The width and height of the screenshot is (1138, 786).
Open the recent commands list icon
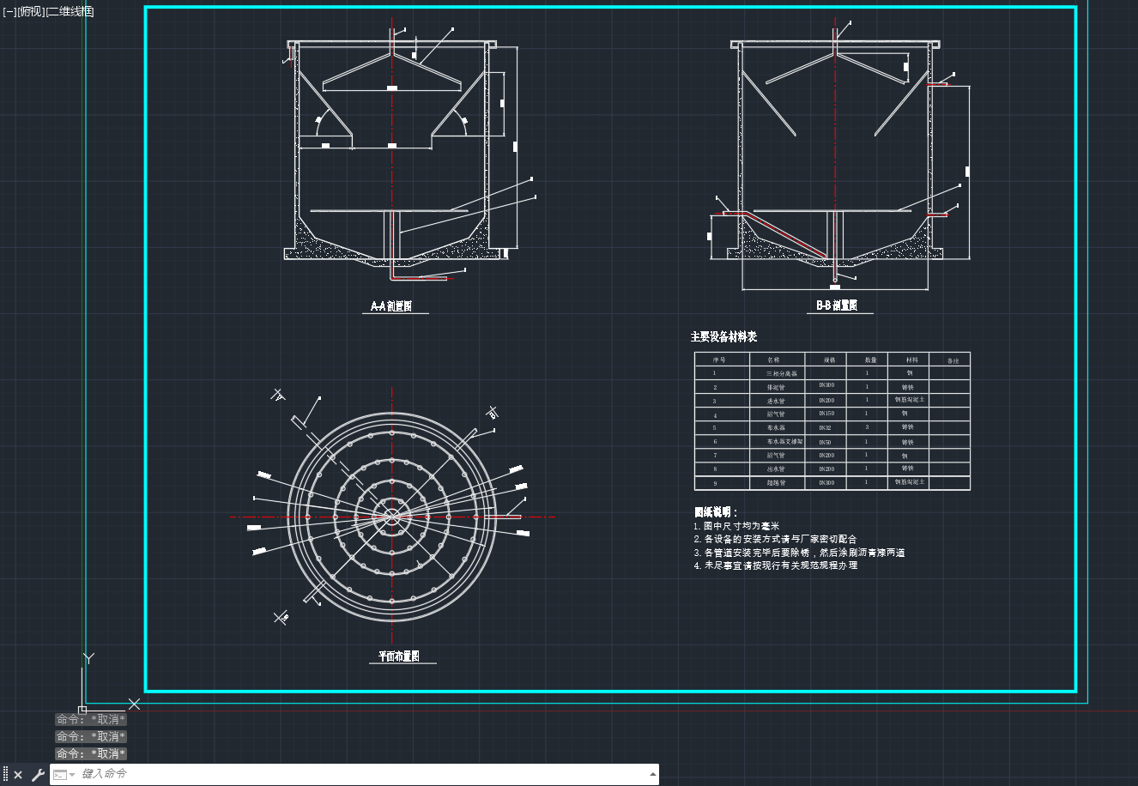click(64, 775)
